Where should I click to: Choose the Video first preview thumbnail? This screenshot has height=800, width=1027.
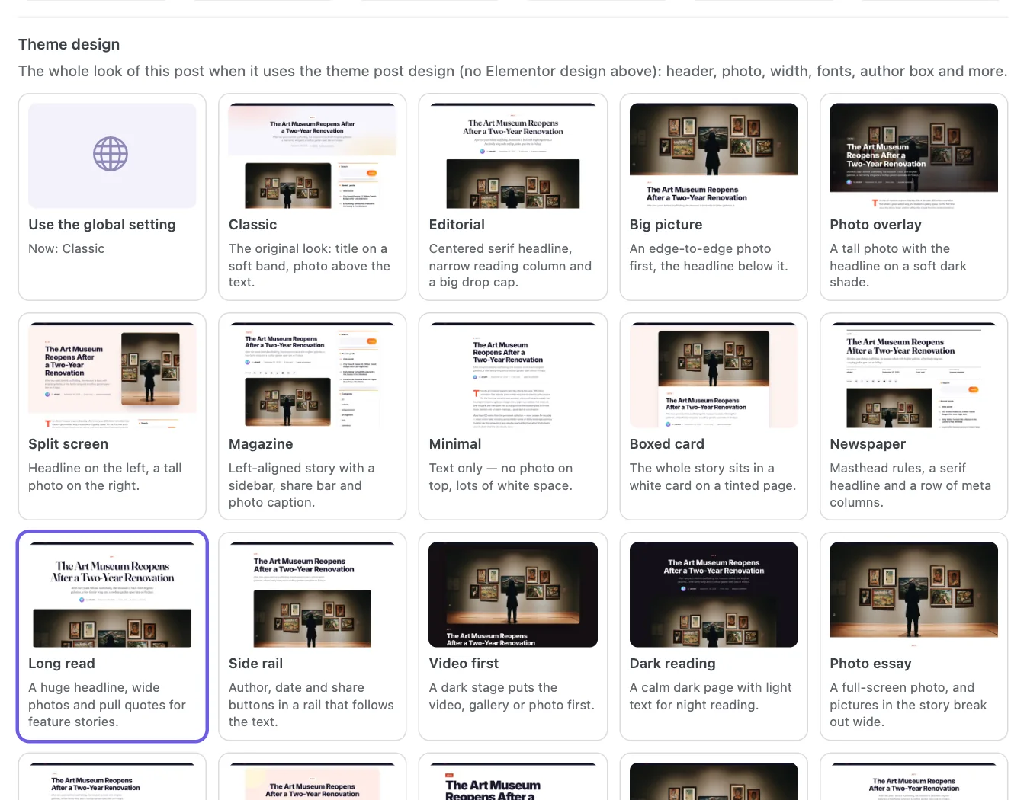513,594
